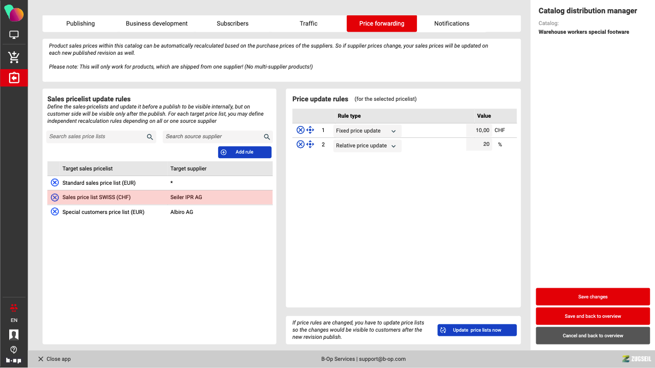Screen dimensions: 655x368
Task: Click Save changes button
Action: pos(593,297)
